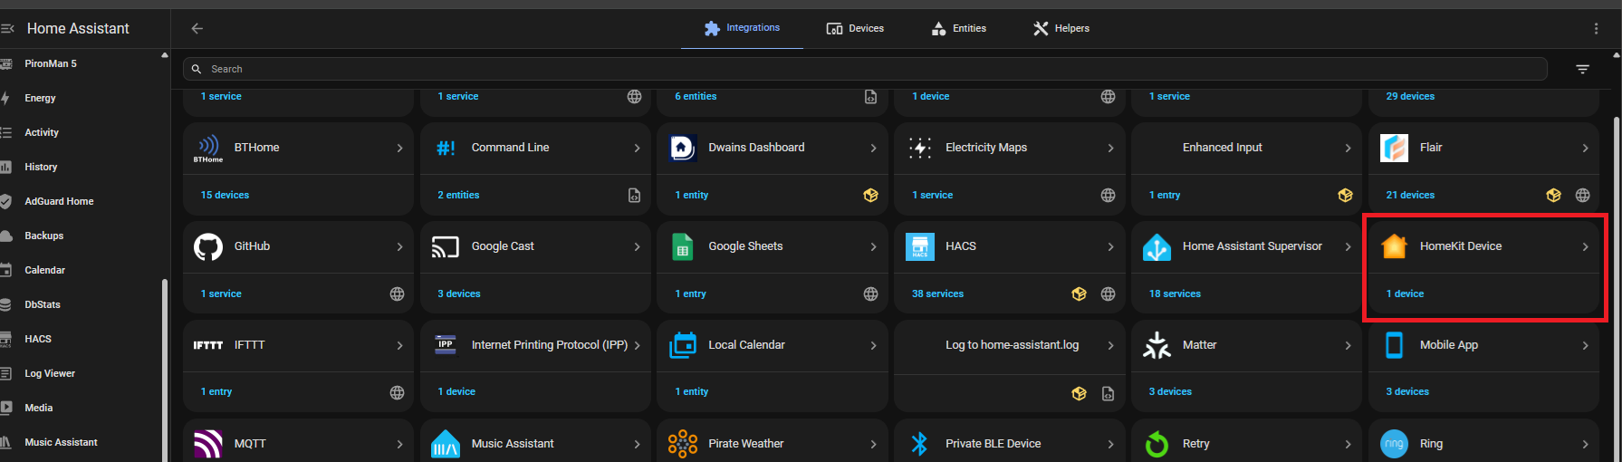Open the filter menu icon
The image size is (1622, 462).
pos(1582,69)
